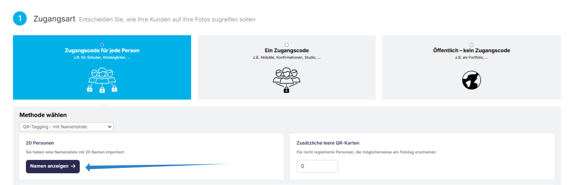This screenshot has width=569, height=185.
Task: Click the 'Methode wählen' heading
Action: coord(43,115)
